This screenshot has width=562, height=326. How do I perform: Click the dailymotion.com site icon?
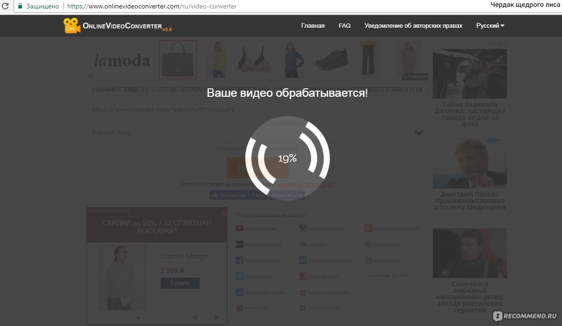coord(240,293)
